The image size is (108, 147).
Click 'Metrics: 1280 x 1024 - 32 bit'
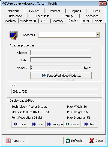[x=30, y=112]
